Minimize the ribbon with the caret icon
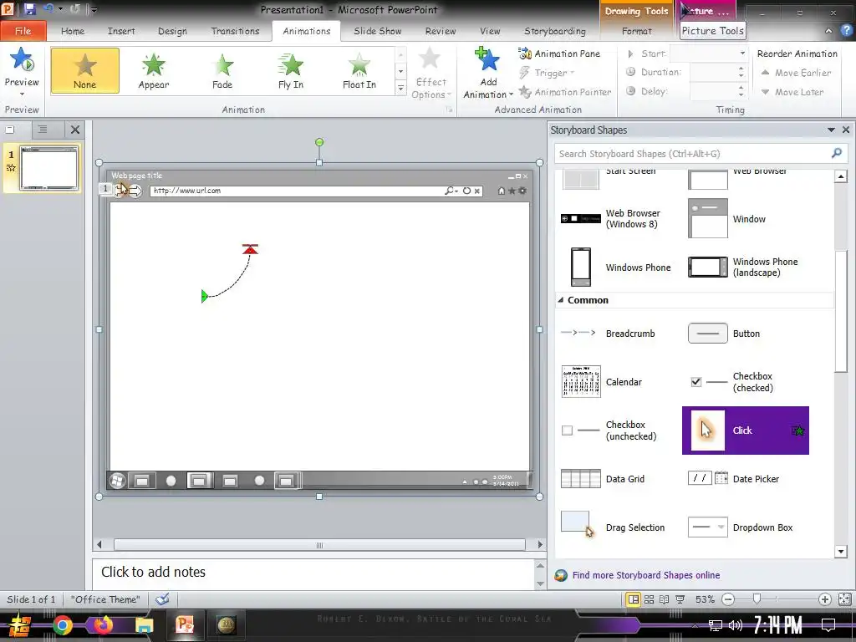This screenshot has height=642, width=856. (828, 31)
